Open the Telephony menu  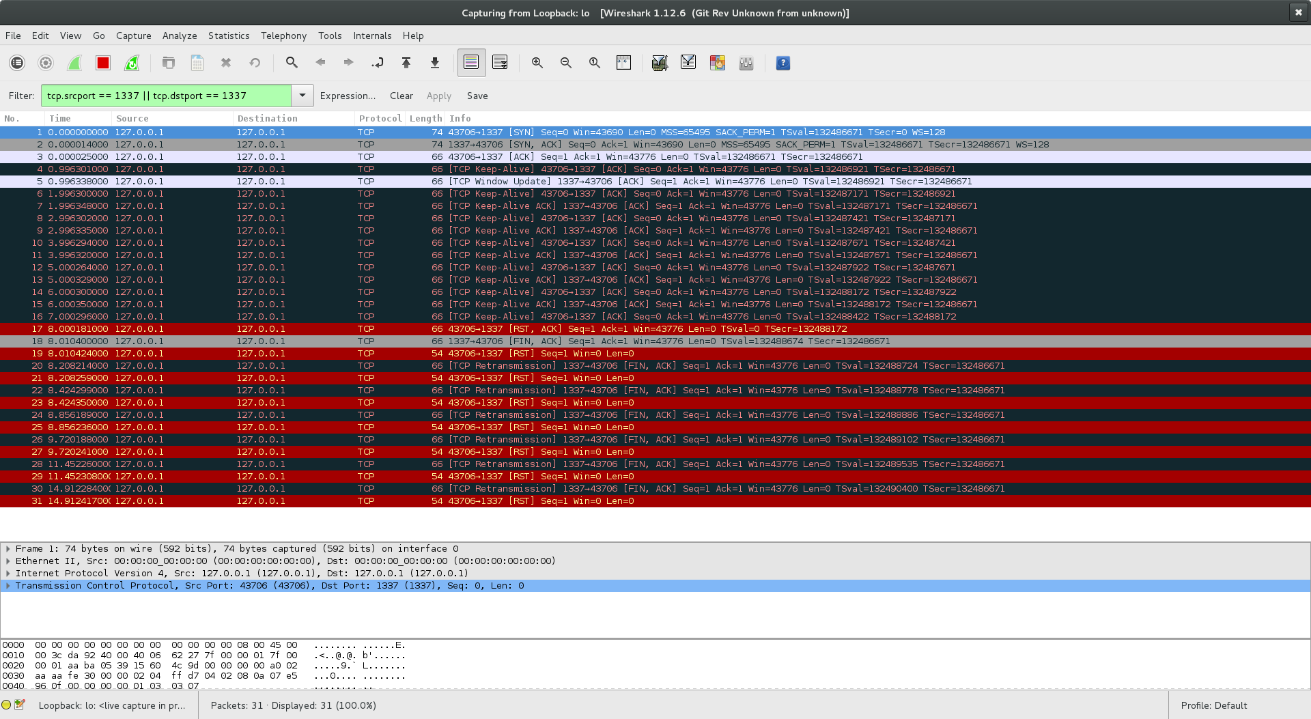(x=283, y=36)
